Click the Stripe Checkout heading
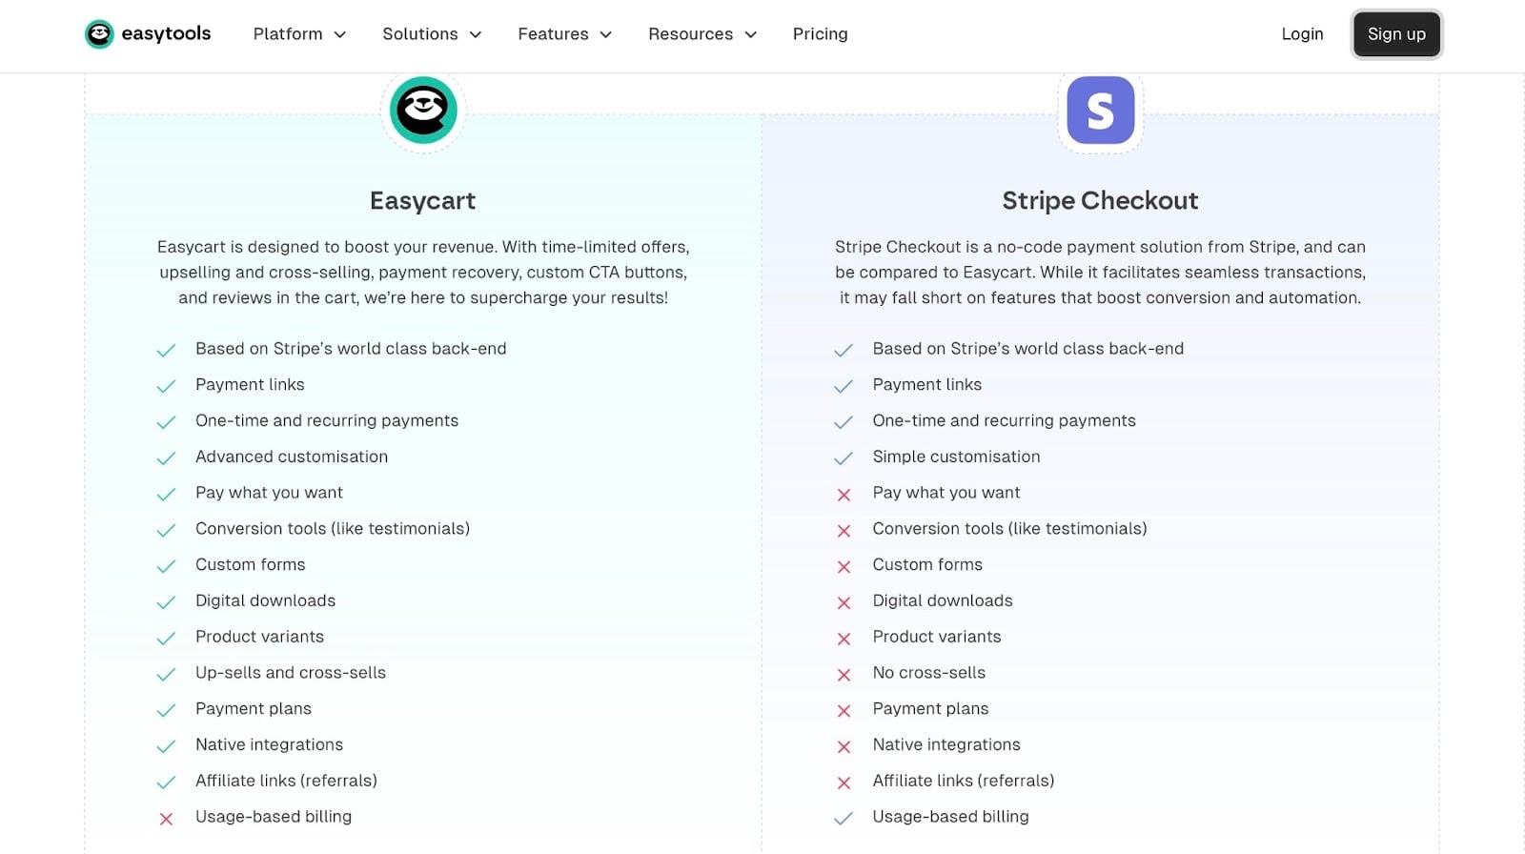 point(1100,201)
